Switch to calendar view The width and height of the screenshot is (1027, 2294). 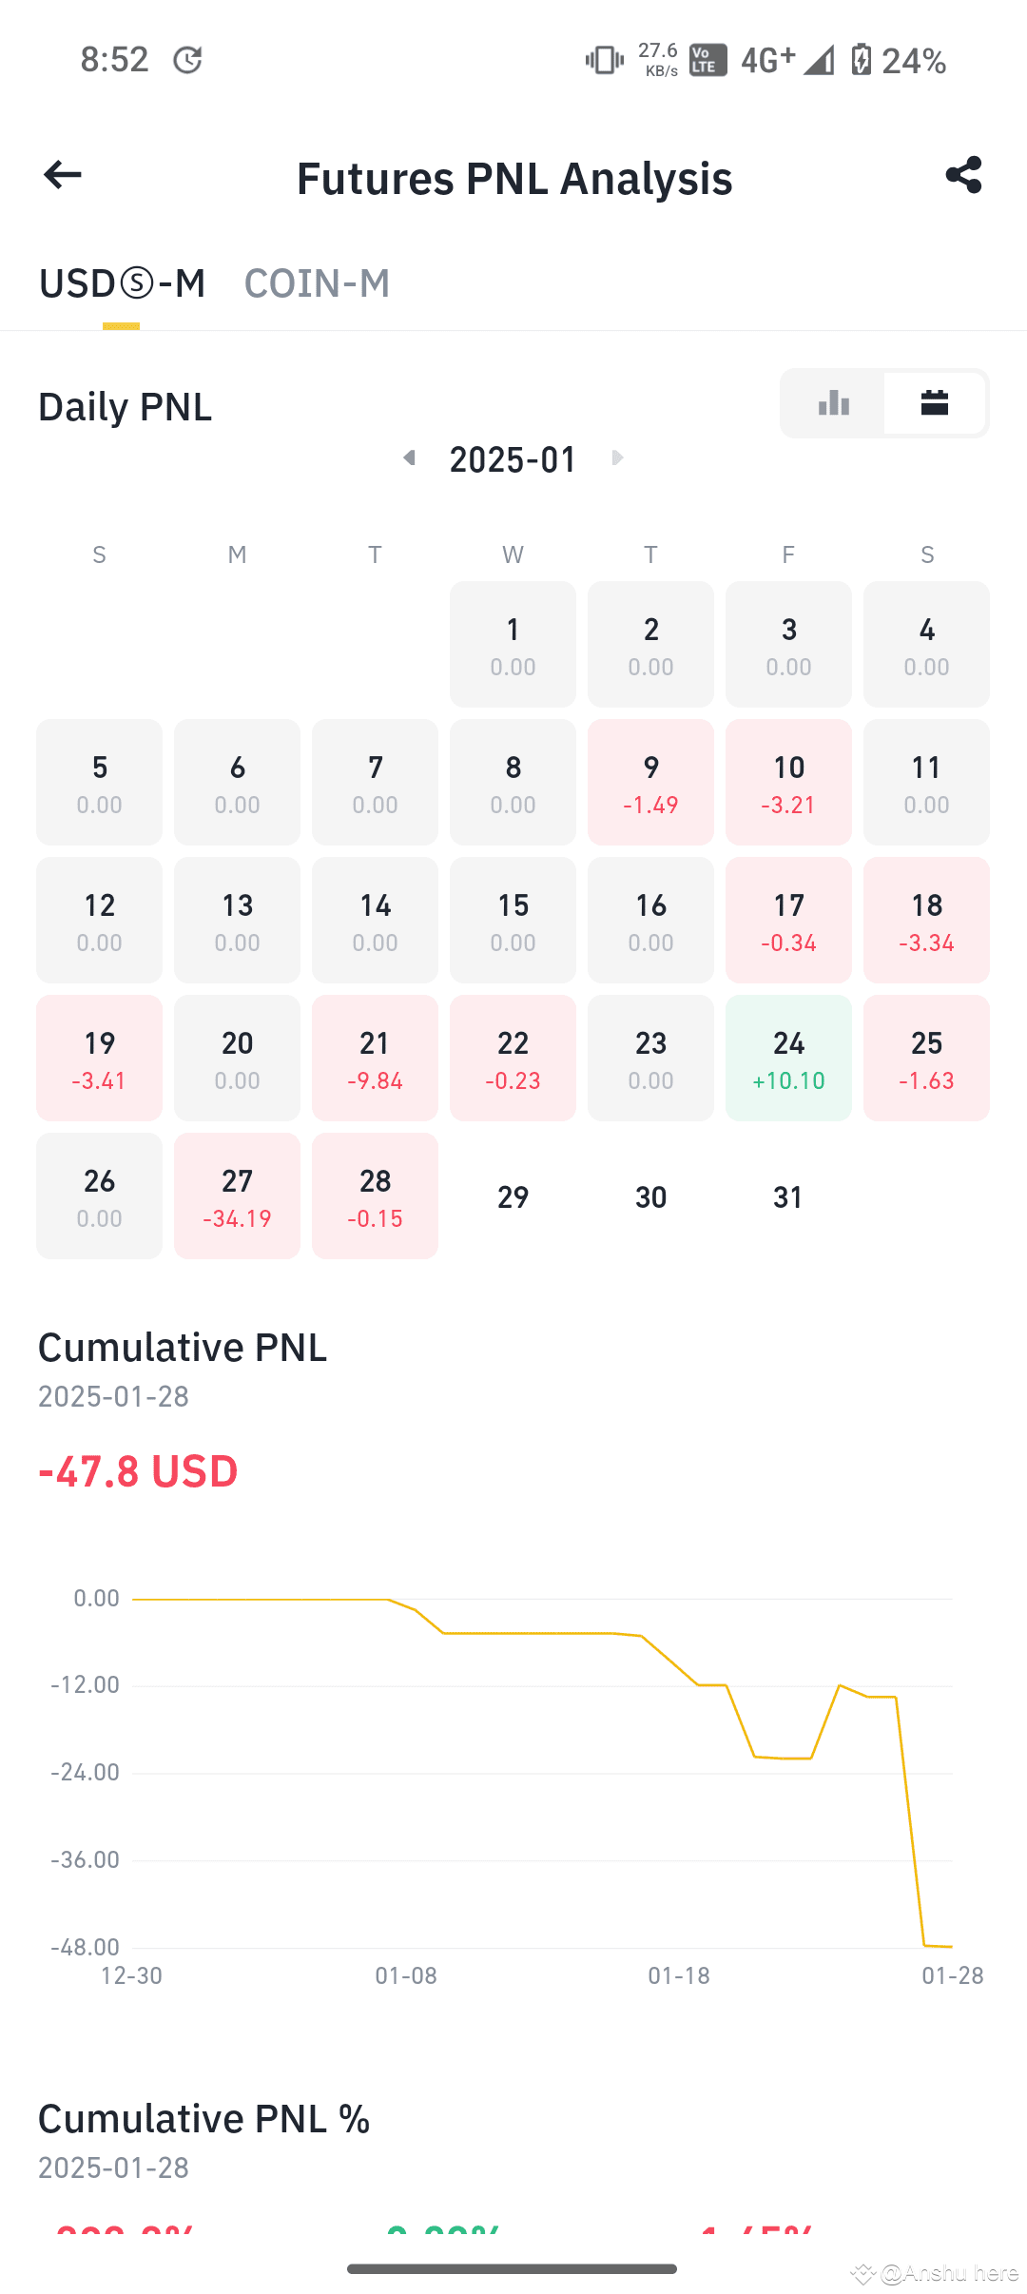point(935,403)
